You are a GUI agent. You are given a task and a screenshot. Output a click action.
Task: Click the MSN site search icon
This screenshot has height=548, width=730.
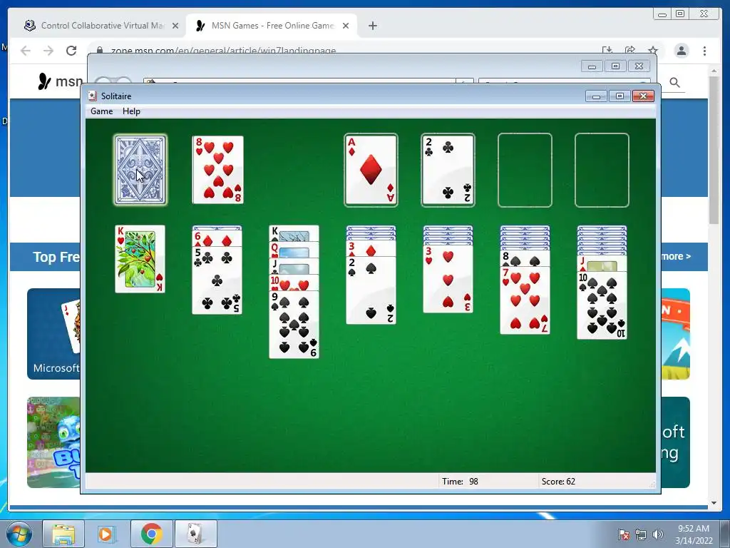click(x=674, y=83)
